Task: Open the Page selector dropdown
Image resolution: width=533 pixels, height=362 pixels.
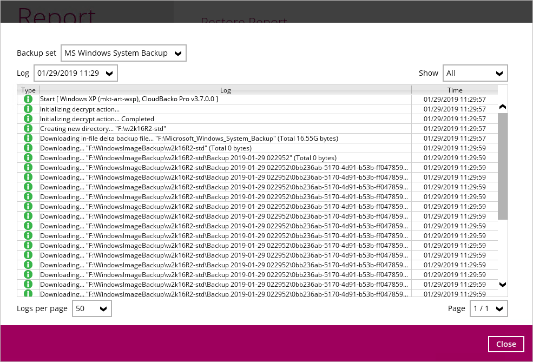Action: 488,308
